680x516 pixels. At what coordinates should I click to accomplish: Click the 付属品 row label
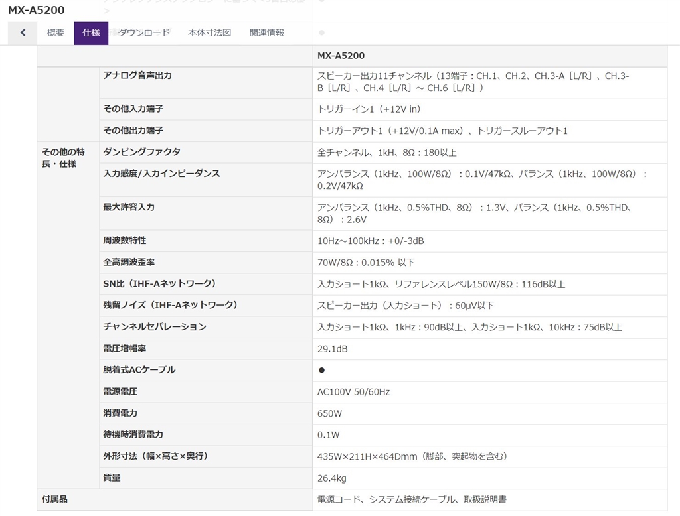(54, 499)
